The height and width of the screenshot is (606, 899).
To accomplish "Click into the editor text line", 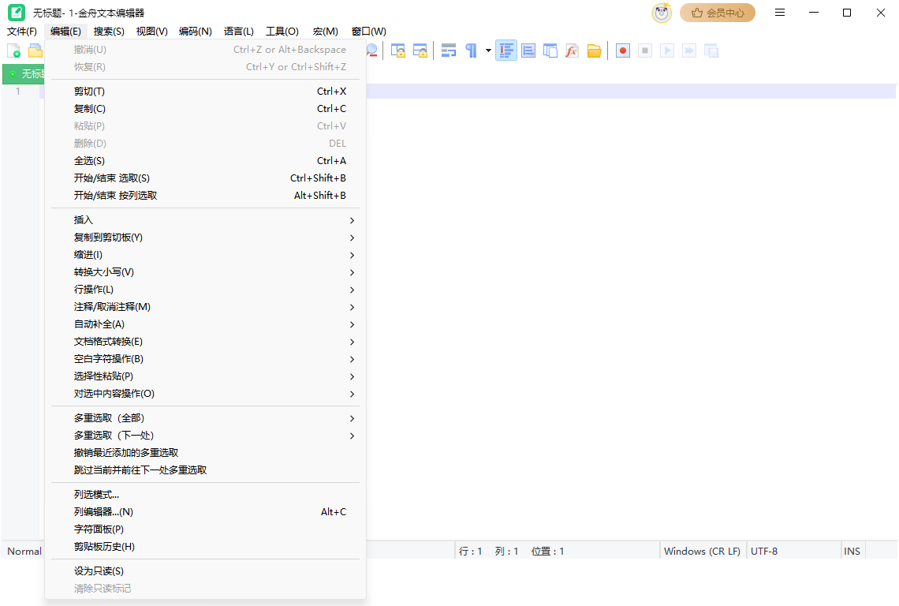I will click(x=631, y=92).
